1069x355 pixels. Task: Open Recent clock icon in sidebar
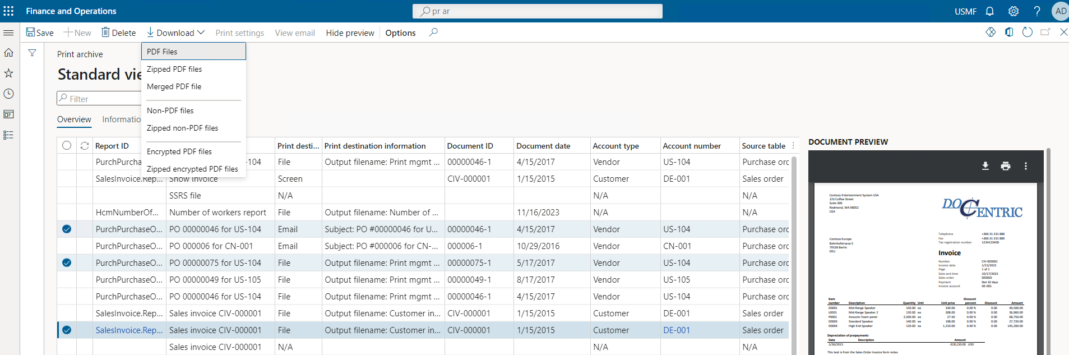tap(8, 94)
